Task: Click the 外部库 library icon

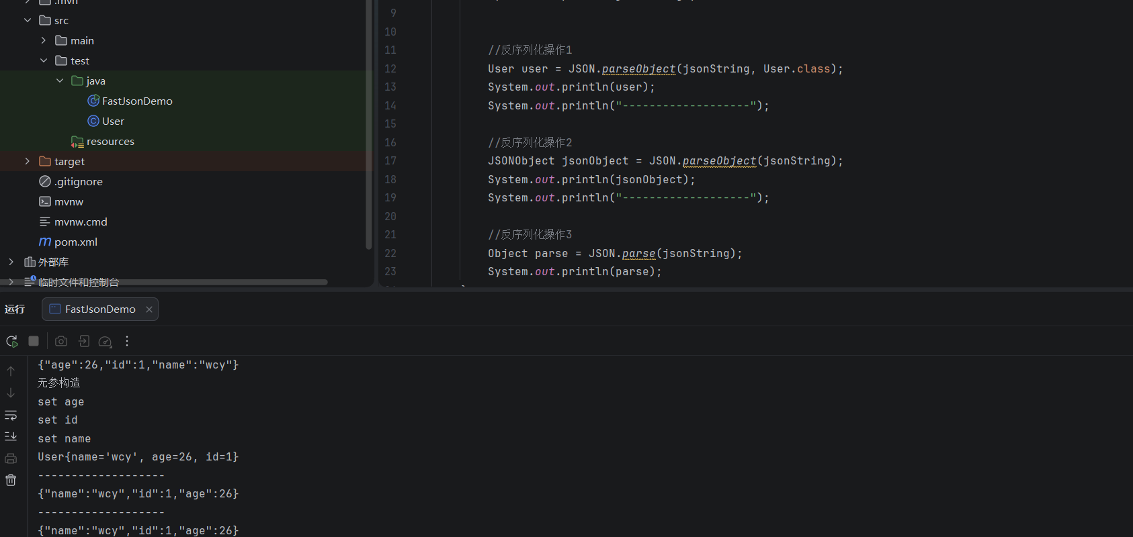Action: (30, 262)
